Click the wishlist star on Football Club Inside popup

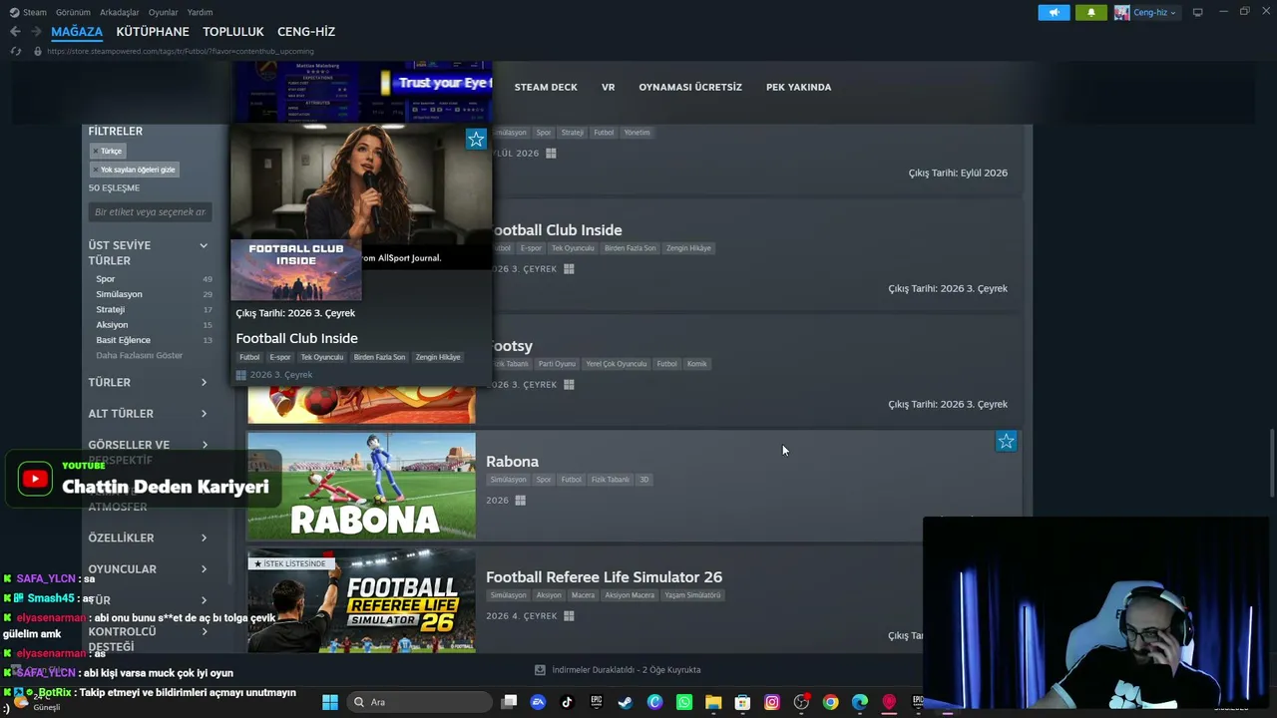coord(476,139)
